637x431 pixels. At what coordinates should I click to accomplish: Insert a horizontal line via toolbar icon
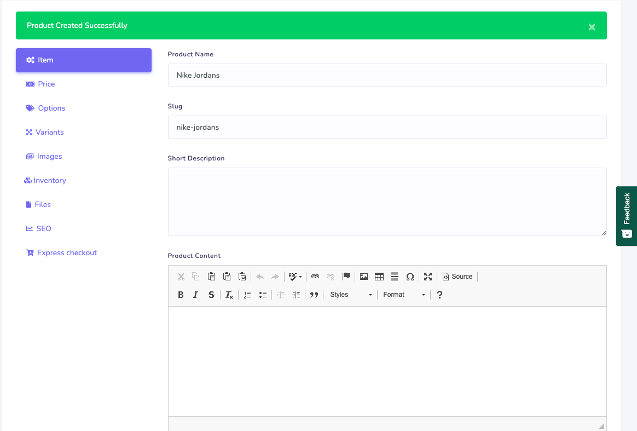click(395, 277)
